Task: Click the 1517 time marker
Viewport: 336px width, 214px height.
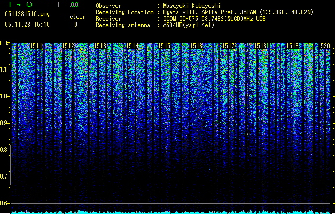Action: tap(229, 46)
